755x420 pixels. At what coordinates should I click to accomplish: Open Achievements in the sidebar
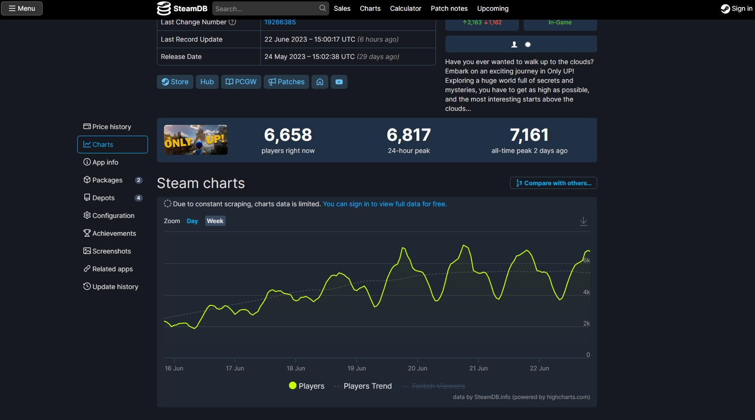point(112,233)
